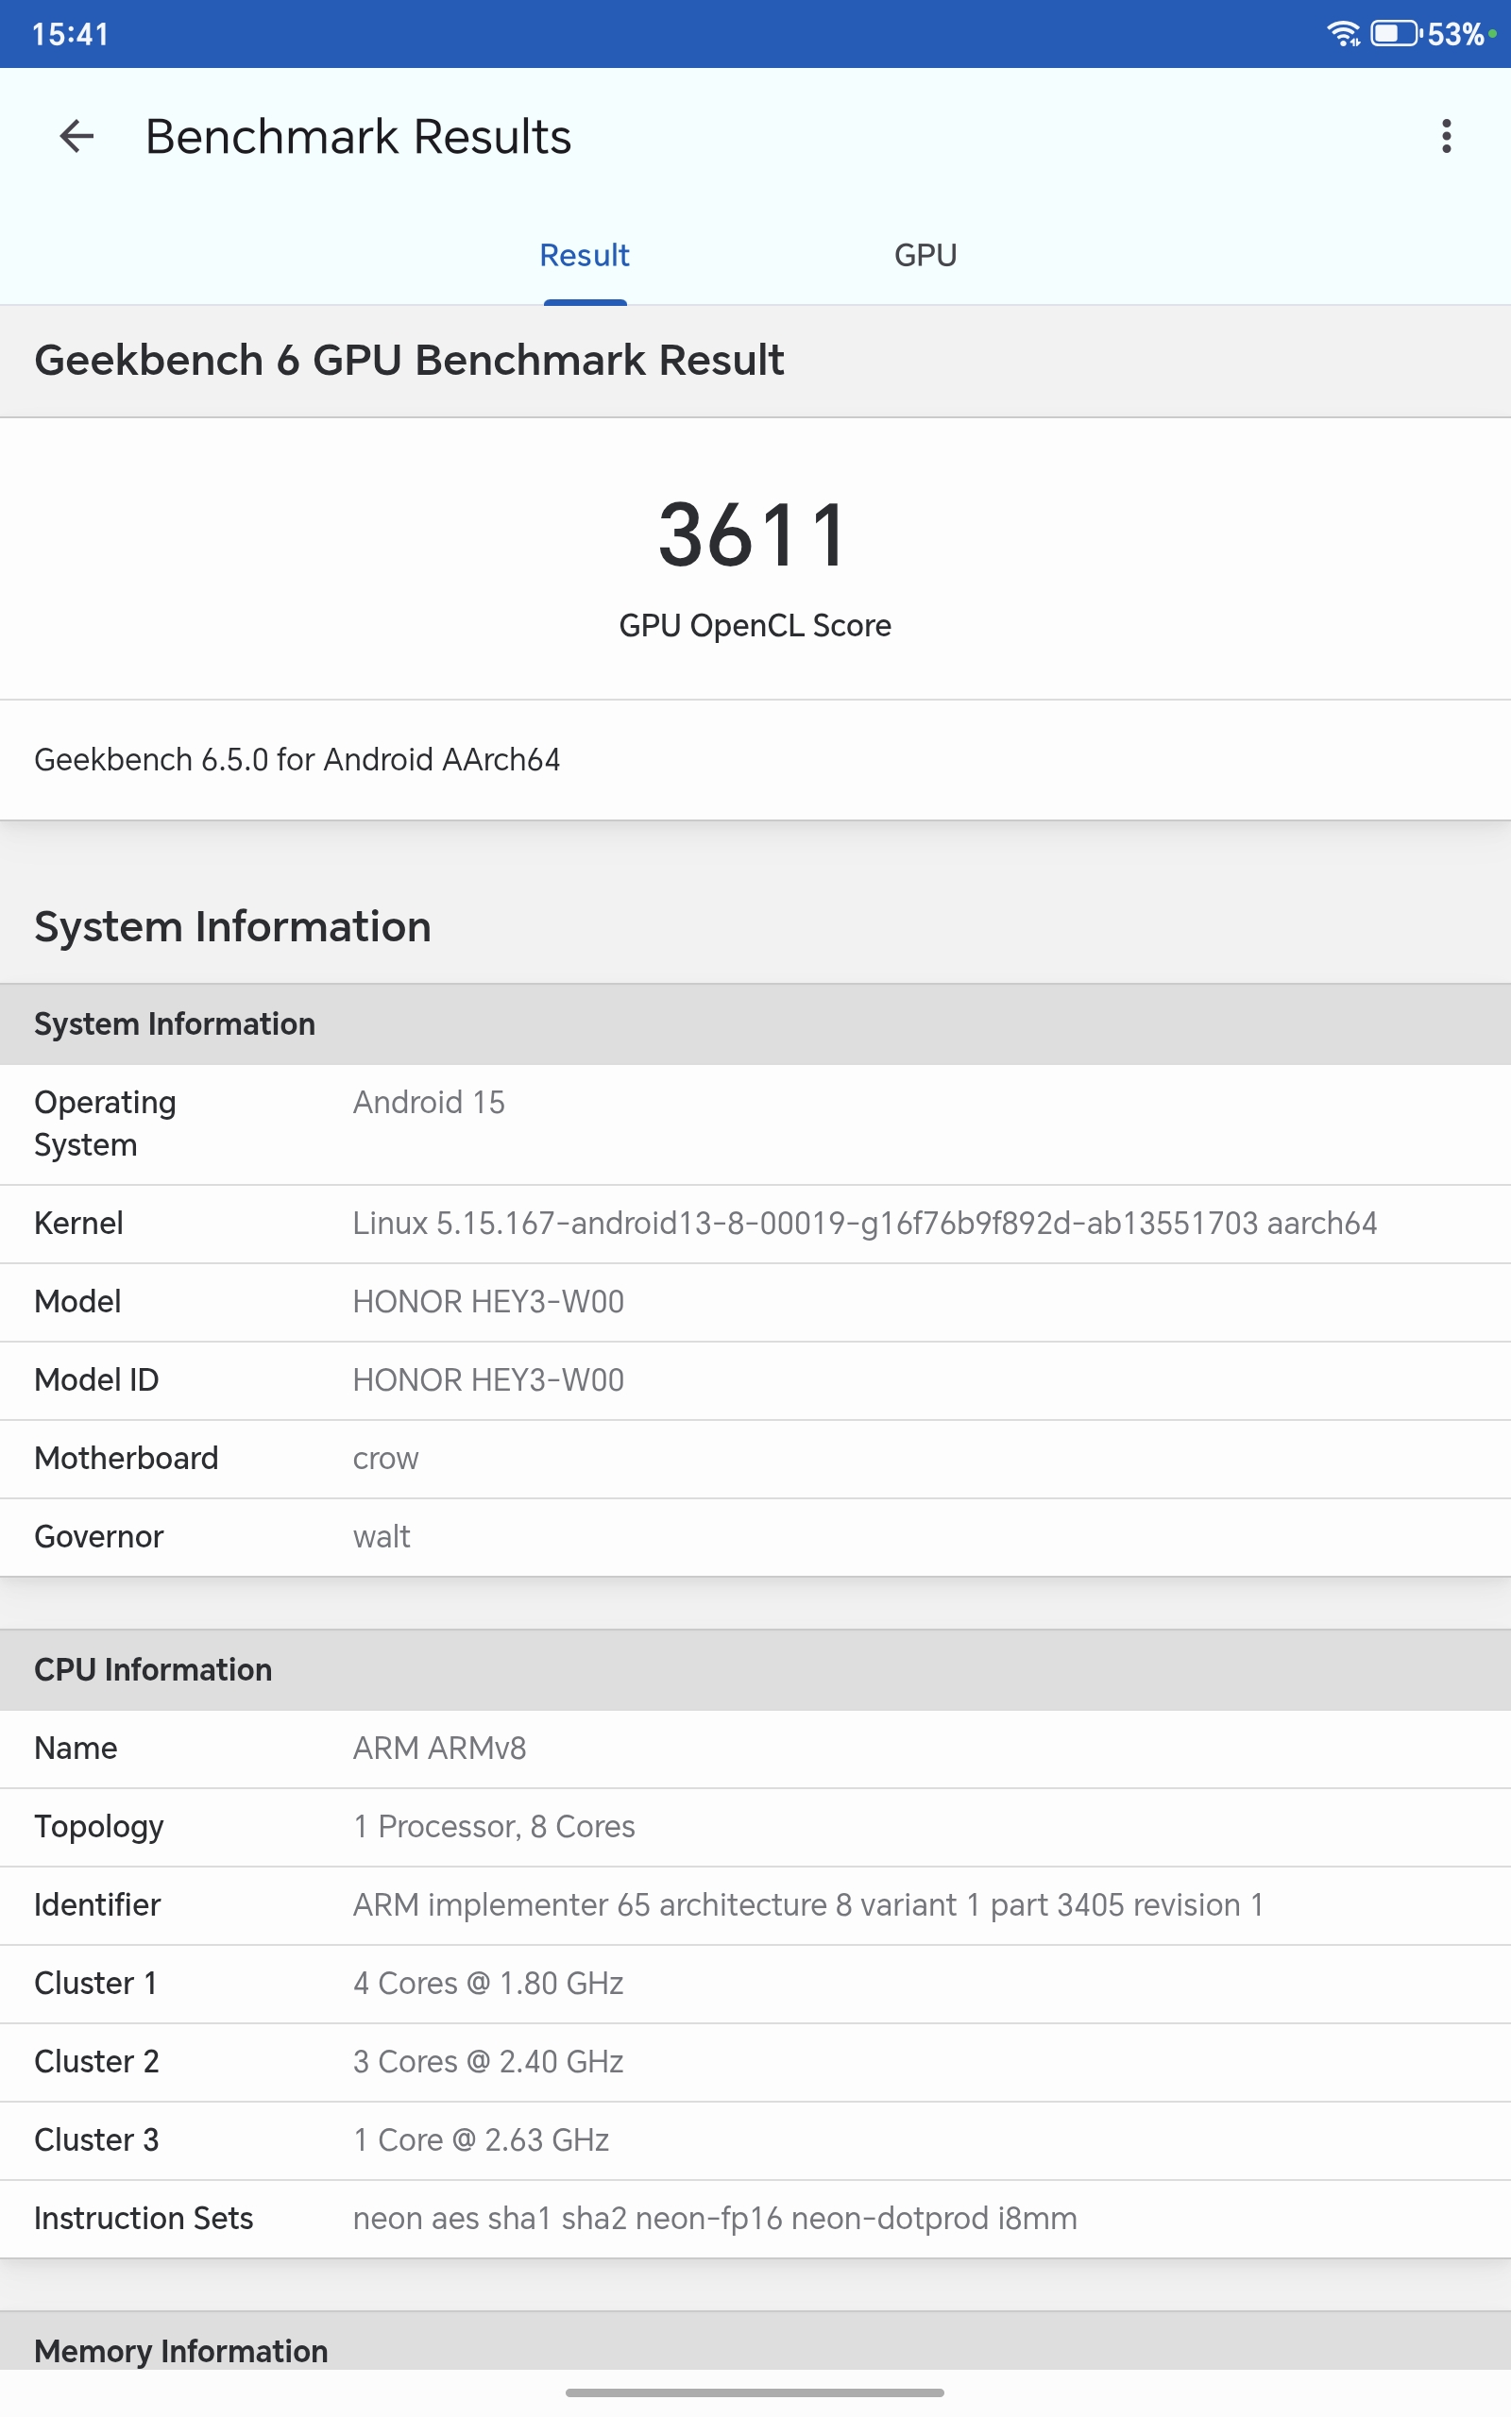The height and width of the screenshot is (2417, 1511).
Task: Tap the 3611 GPU score number
Action: [x=755, y=535]
